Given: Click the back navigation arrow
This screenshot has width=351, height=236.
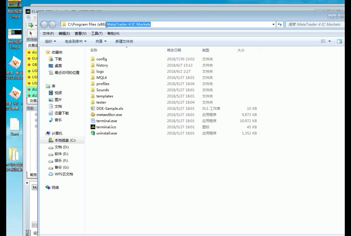Looking at the screenshot, I should pos(45,24).
